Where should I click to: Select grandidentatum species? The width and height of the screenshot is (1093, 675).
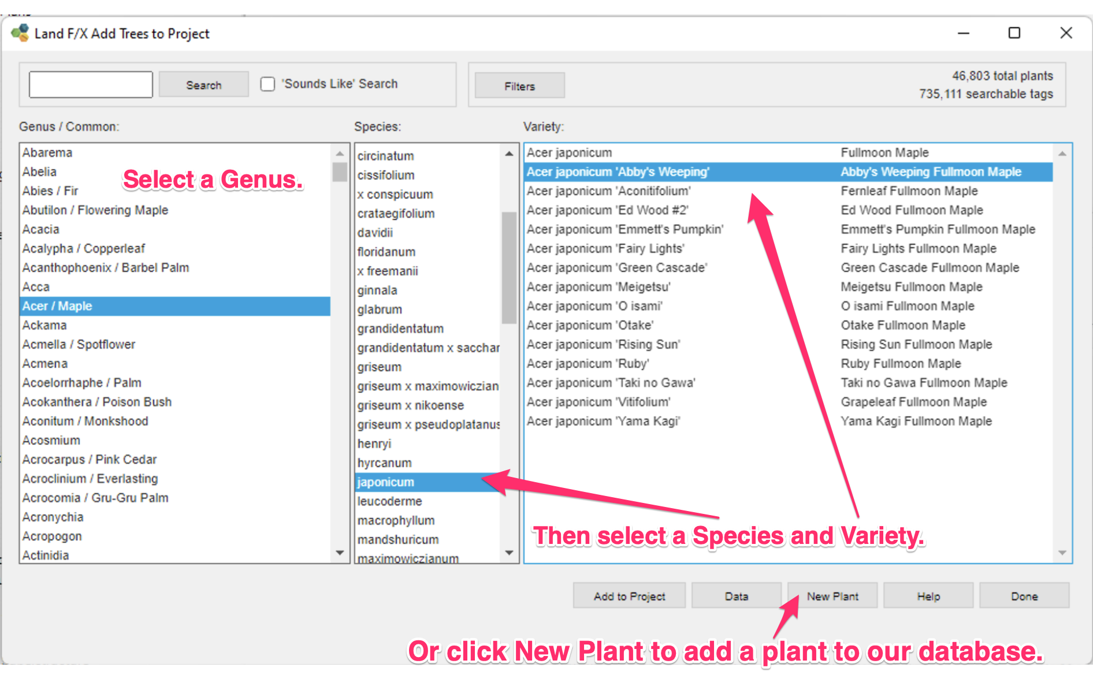pos(427,329)
